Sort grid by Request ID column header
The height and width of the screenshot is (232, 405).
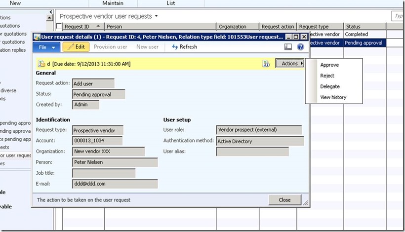click(77, 27)
